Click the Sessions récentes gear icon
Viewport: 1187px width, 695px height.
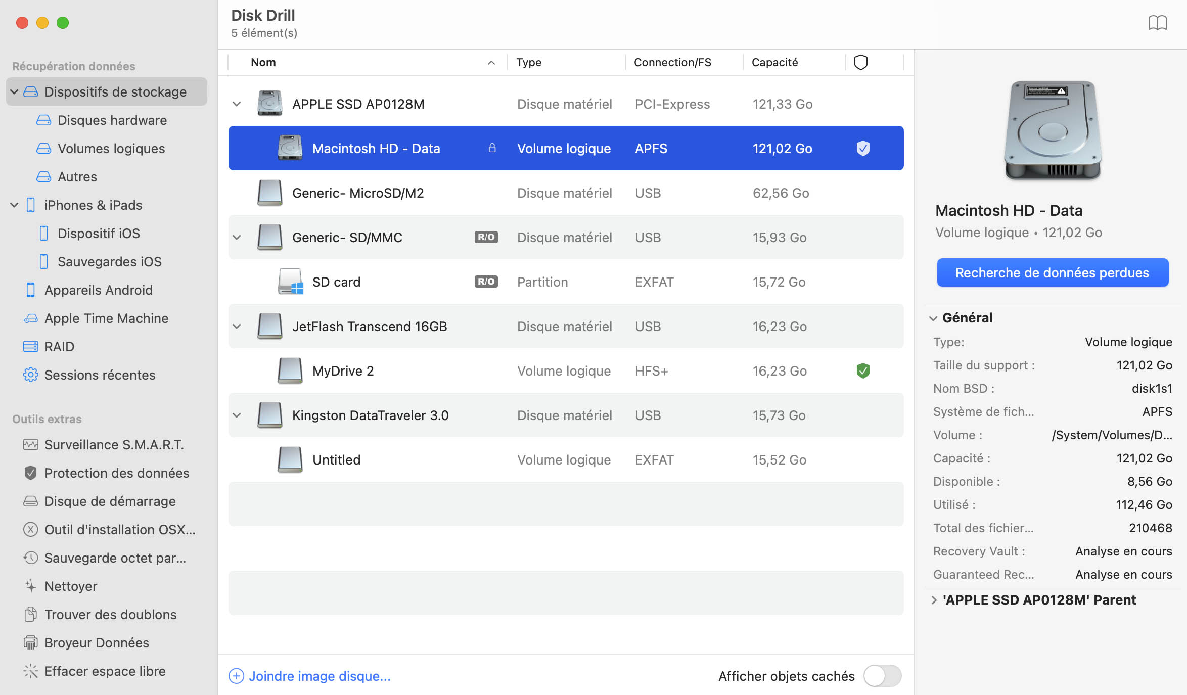click(x=30, y=375)
